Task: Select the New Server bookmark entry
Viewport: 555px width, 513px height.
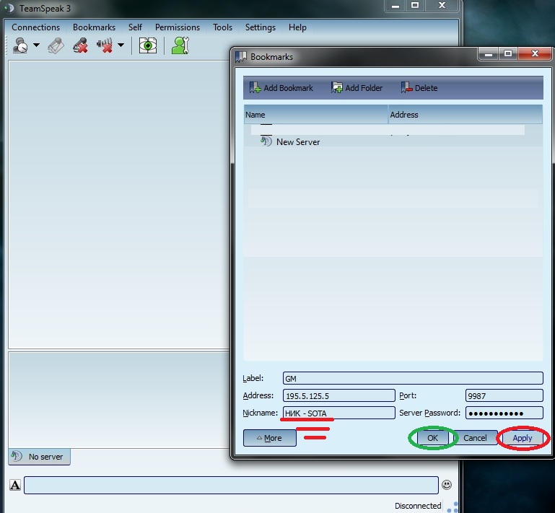Action: (298, 142)
